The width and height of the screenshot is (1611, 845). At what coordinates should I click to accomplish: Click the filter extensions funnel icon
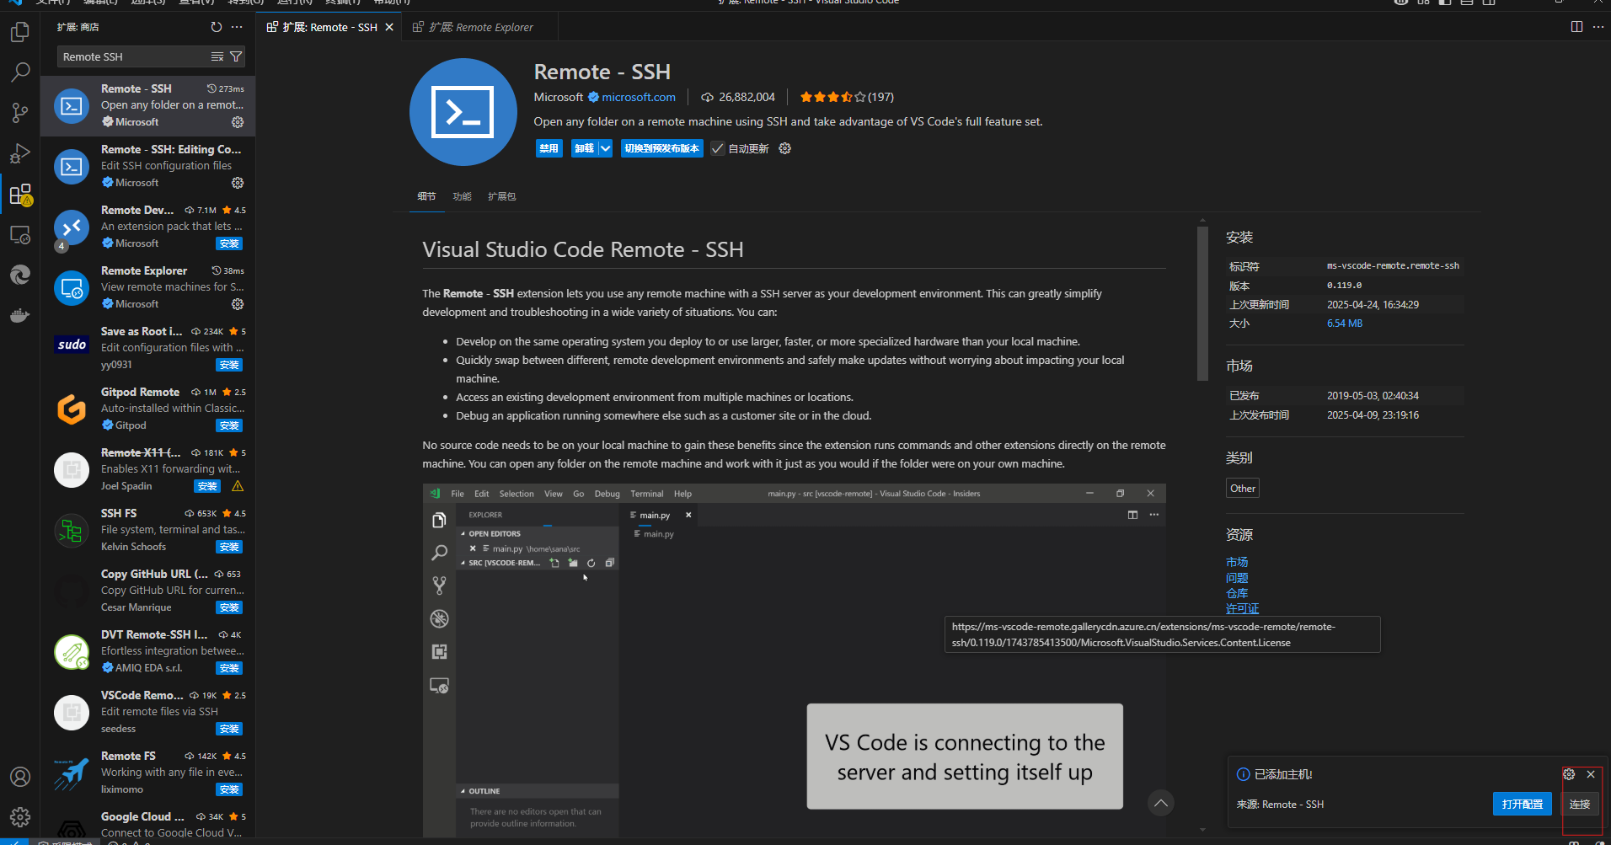pyautogui.click(x=236, y=56)
